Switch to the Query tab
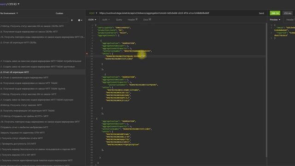295x166 pixels. (x=119, y=20)
